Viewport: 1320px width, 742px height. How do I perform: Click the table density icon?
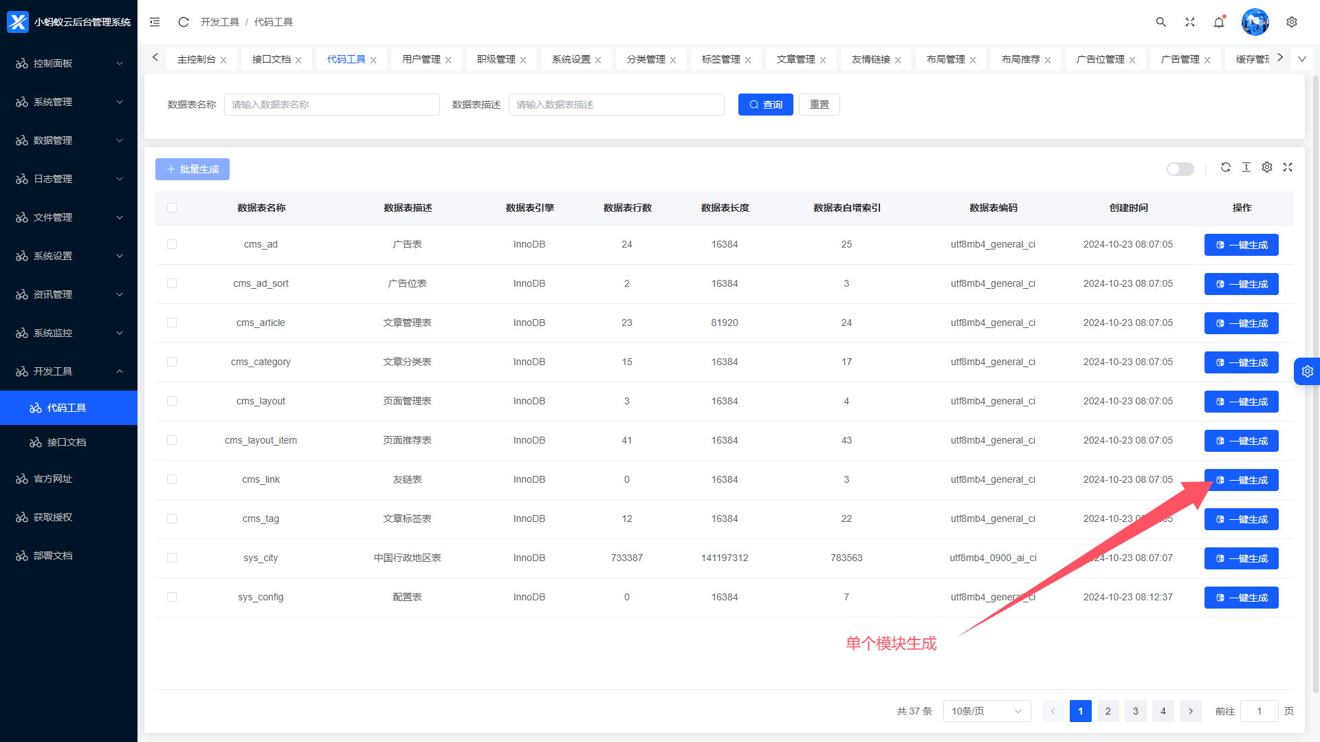point(1246,167)
